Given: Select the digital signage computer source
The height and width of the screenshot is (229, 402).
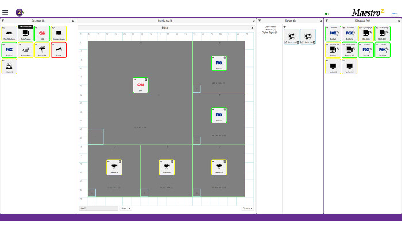Looking at the screenshot, I should click(26, 33).
